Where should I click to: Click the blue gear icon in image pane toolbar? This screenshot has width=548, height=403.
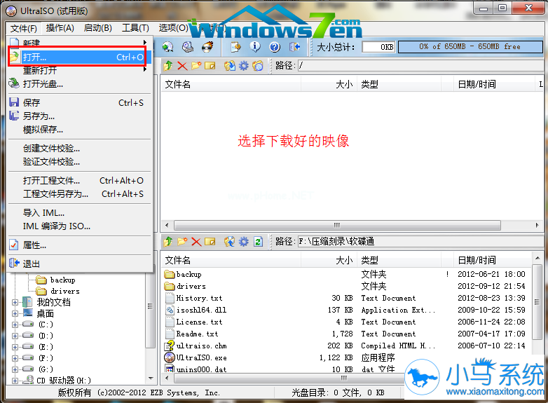coord(244,65)
